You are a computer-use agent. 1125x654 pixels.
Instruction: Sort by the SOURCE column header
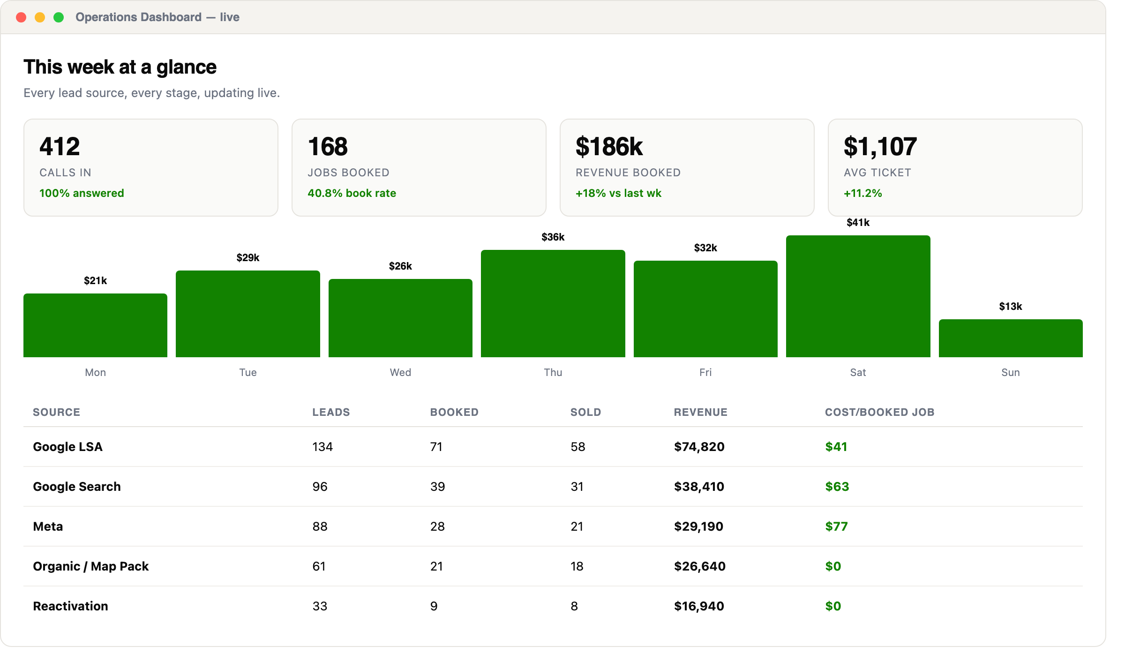coord(56,412)
